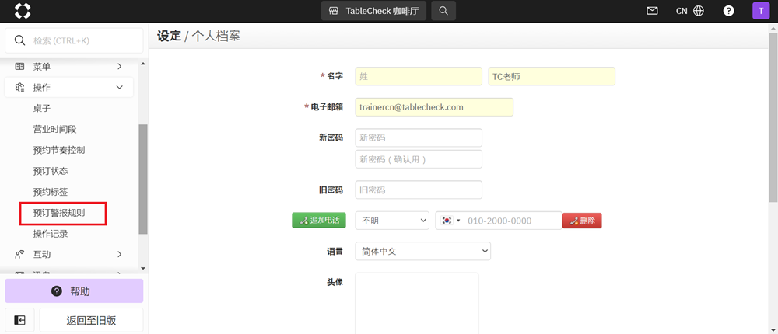Click the 个人档案 page title text
Image resolution: width=778 pixels, height=334 pixels.
[x=216, y=36]
